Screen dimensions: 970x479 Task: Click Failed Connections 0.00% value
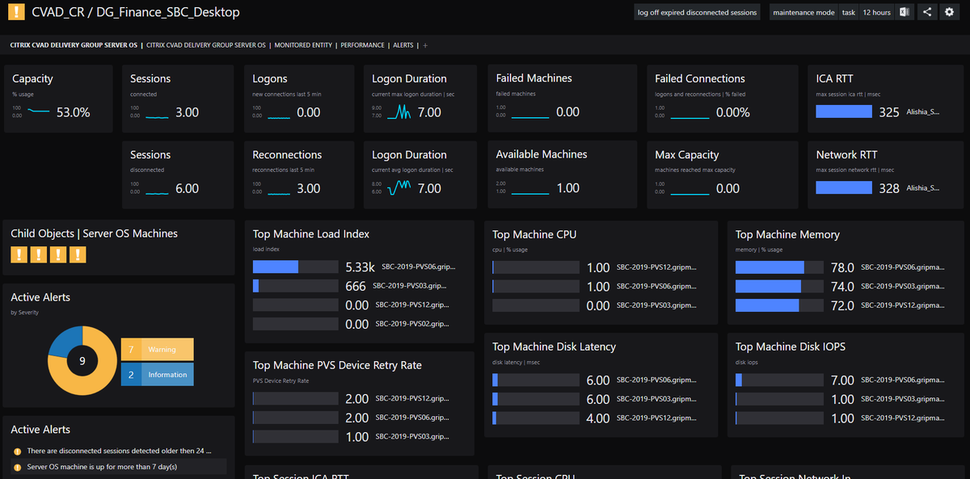click(x=733, y=112)
